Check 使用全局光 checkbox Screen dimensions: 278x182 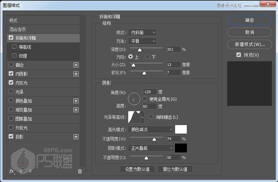coord(145,99)
